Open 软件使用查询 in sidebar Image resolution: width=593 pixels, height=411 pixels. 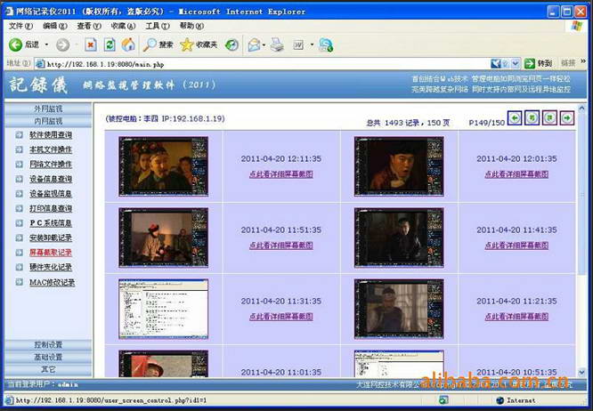pyautogui.click(x=51, y=135)
